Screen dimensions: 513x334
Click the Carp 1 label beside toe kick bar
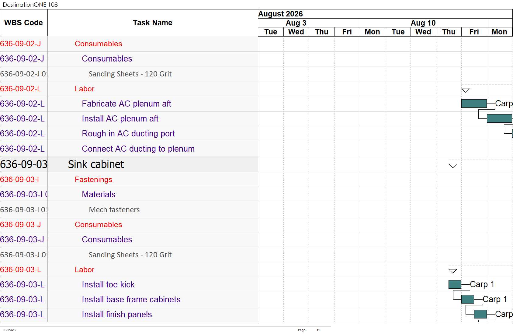[x=482, y=284]
